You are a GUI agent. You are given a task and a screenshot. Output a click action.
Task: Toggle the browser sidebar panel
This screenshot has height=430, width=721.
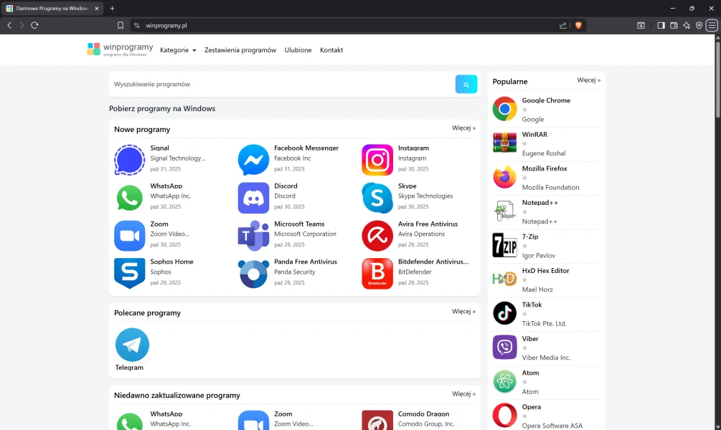click(661, 25)
